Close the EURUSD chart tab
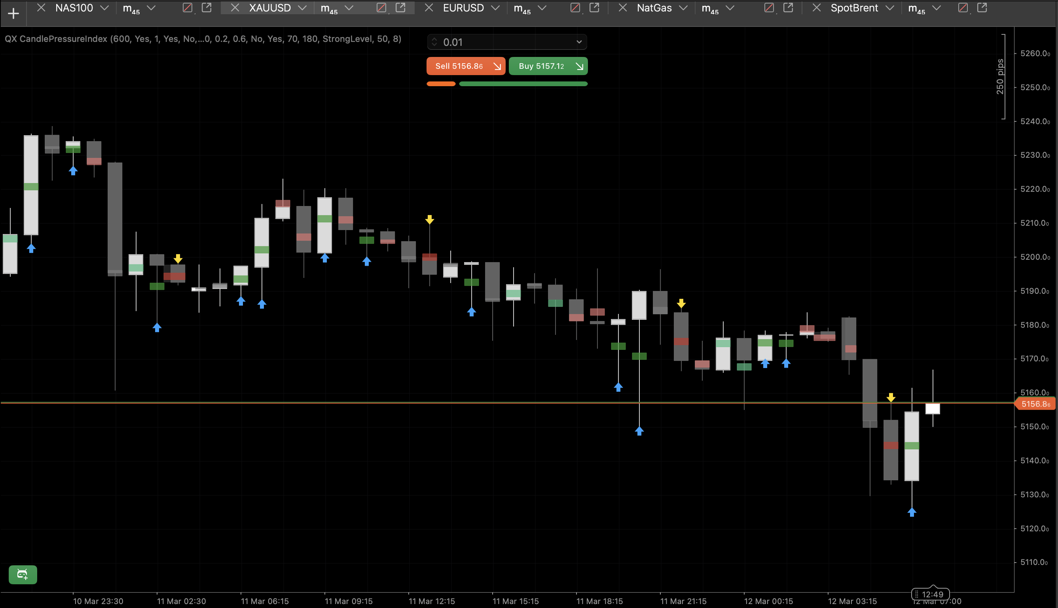 pyautogui.click(x=428, y=8)
